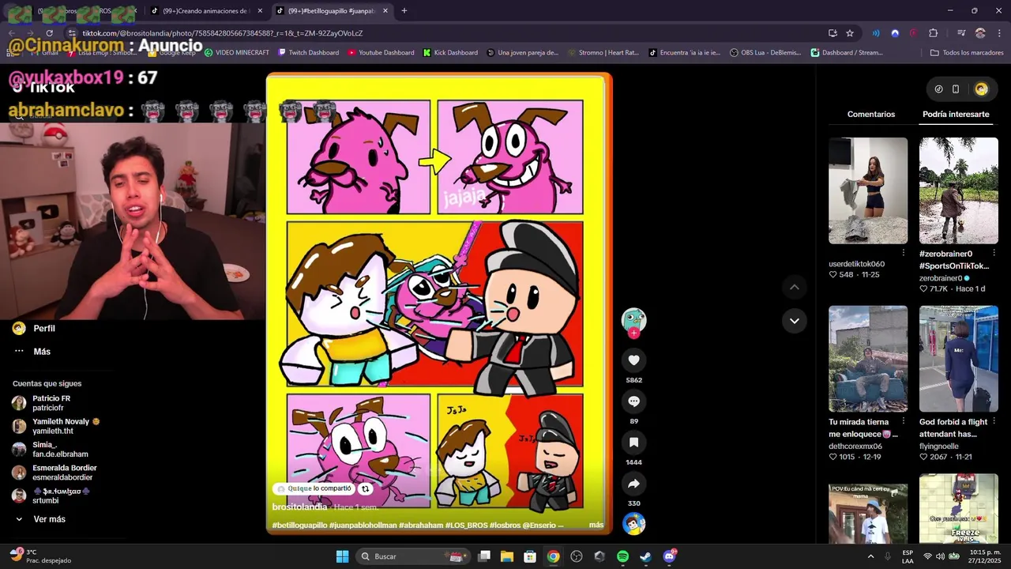Show hidden system tray icons chevron

[x=870, y=556]
